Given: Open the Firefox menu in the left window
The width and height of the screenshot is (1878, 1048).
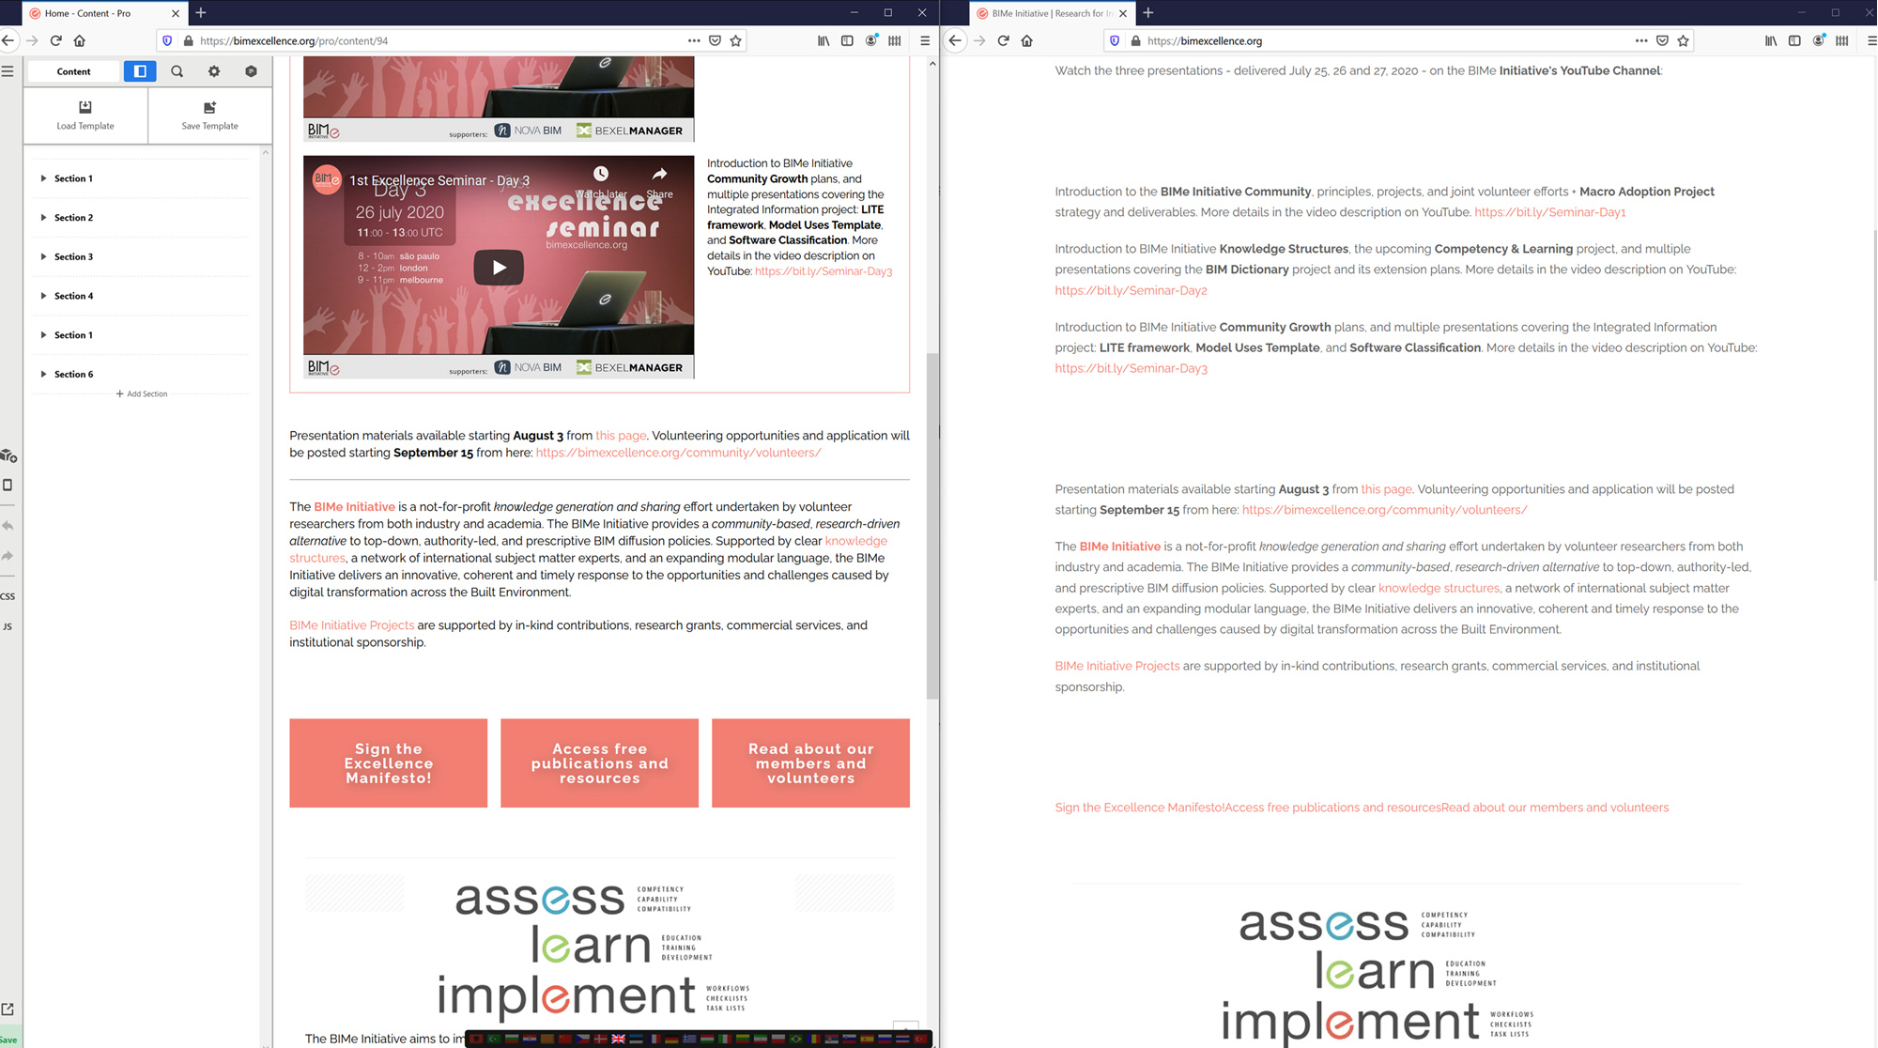Looking at the screenshot, I should tap(925, 40).
